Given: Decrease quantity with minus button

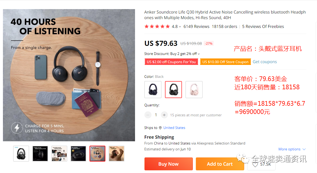Looking at the screenshot, I should [x=148, y=115].
